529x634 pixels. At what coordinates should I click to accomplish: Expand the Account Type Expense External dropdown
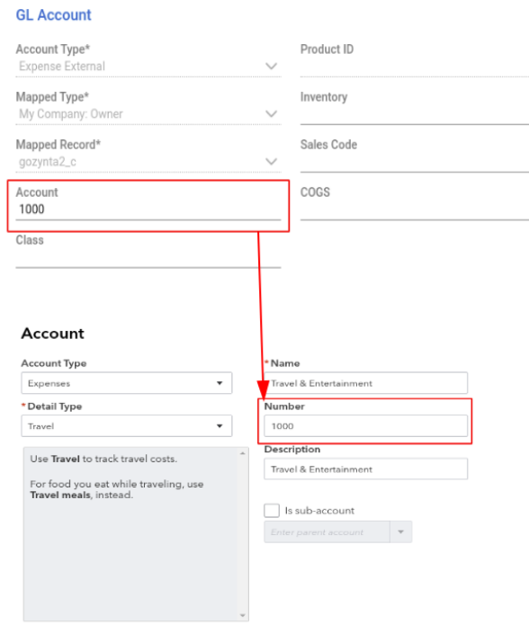click(148, 67)
